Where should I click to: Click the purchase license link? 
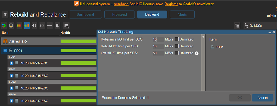click(x=121, y=4)
